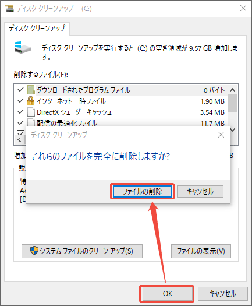
Task: Confirm with the ファイルの削除 button
Action: coord(143,191)
